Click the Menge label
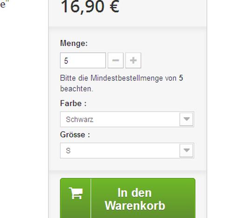This screenshot has width=233, height=218. pos(74,43)
